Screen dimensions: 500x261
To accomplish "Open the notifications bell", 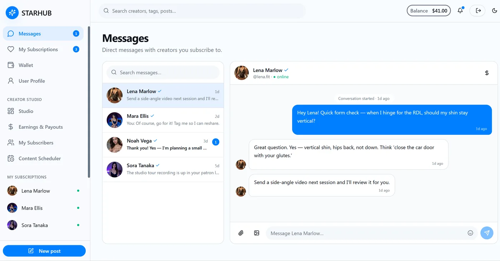I will pos(460,11).
